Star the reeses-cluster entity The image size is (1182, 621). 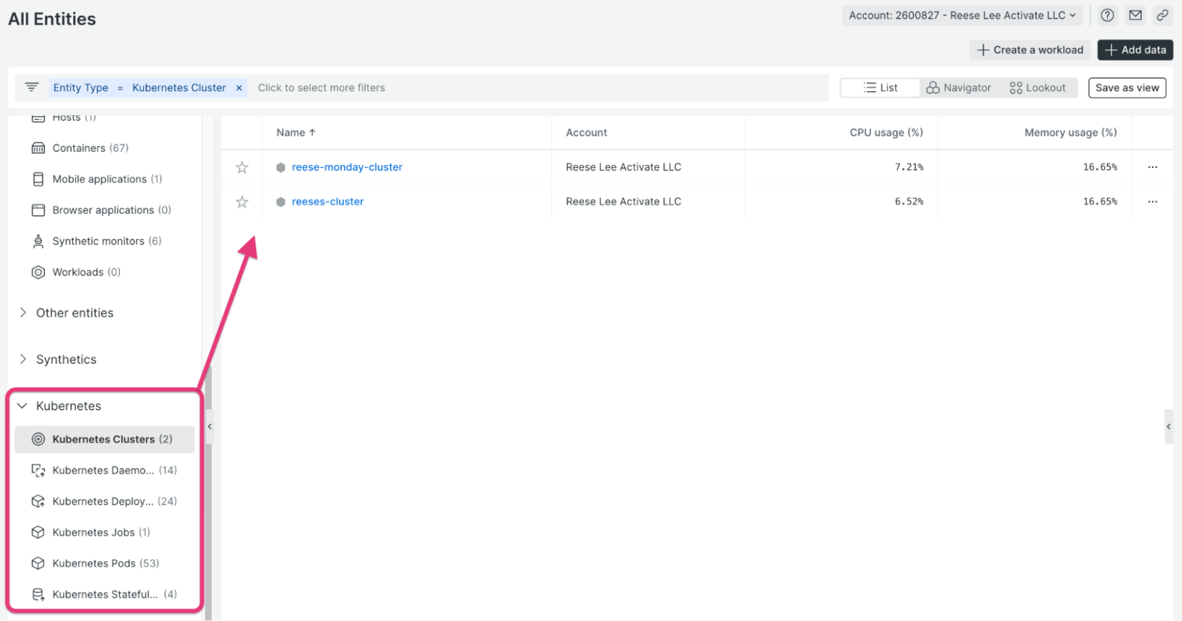point(242,201)
